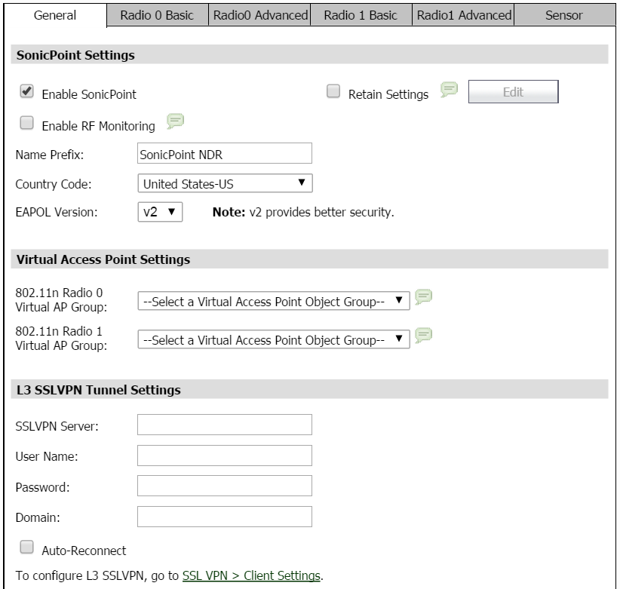Follow SSL VPN > Client Settings link
The image size is (620, 589).
pos(251,575)
